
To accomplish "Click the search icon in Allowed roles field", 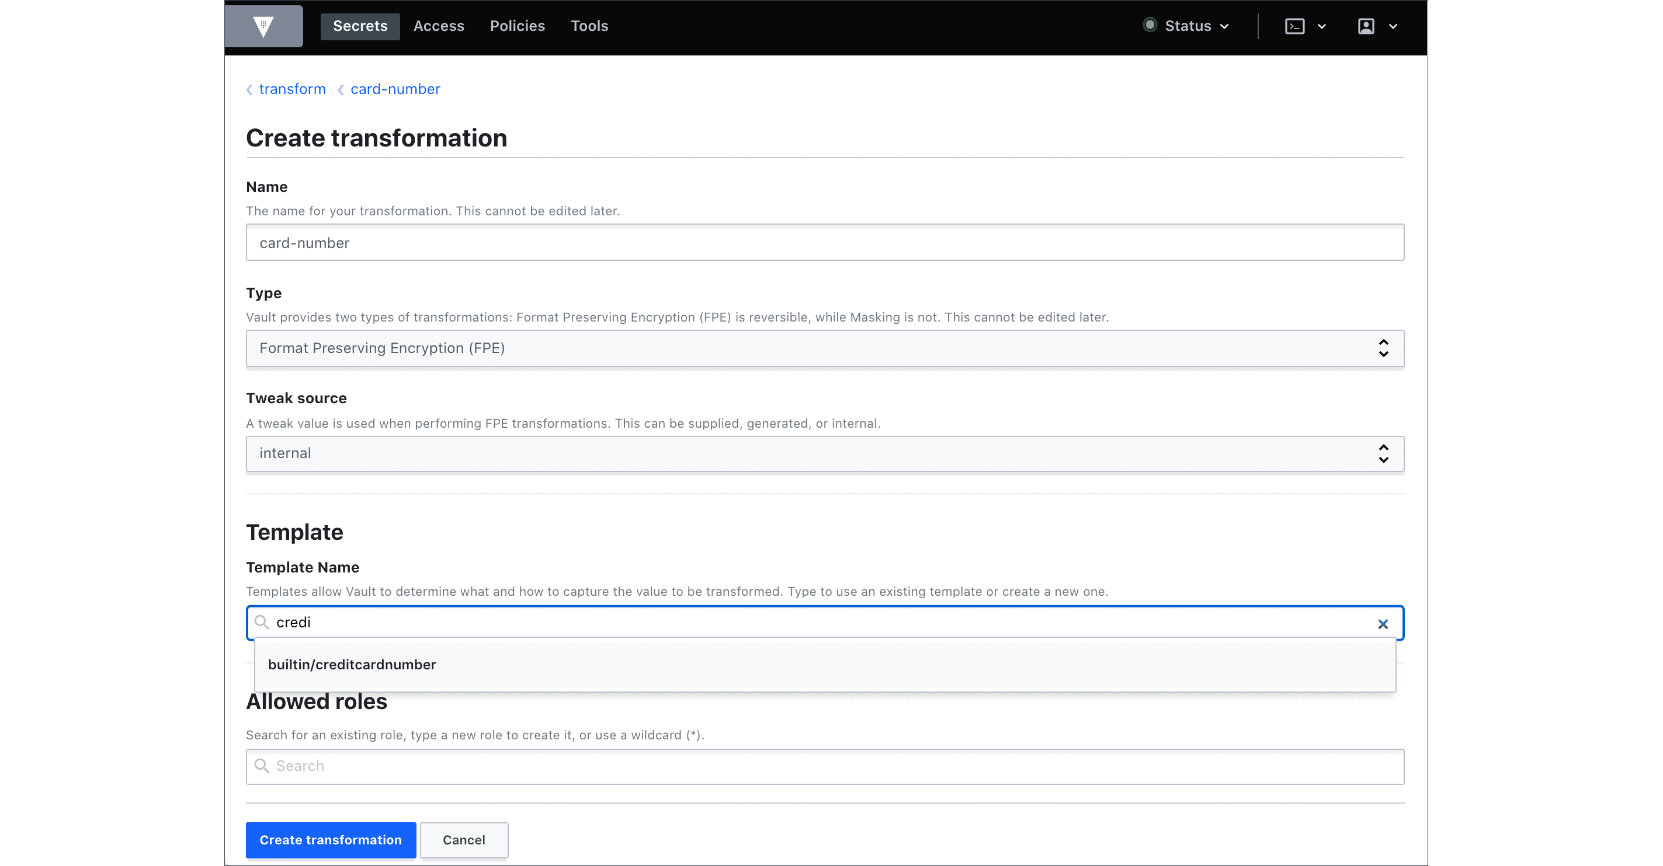I will 262,766.
